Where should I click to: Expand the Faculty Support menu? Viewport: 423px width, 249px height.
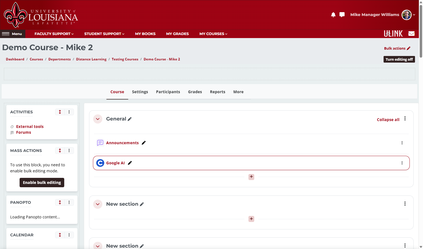54,34
